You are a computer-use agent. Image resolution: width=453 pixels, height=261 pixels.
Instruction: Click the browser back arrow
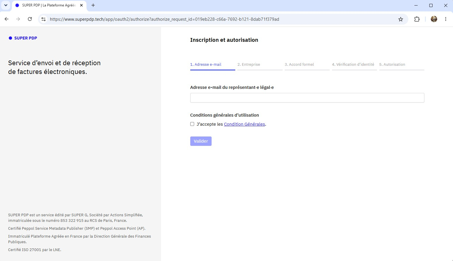7,19
